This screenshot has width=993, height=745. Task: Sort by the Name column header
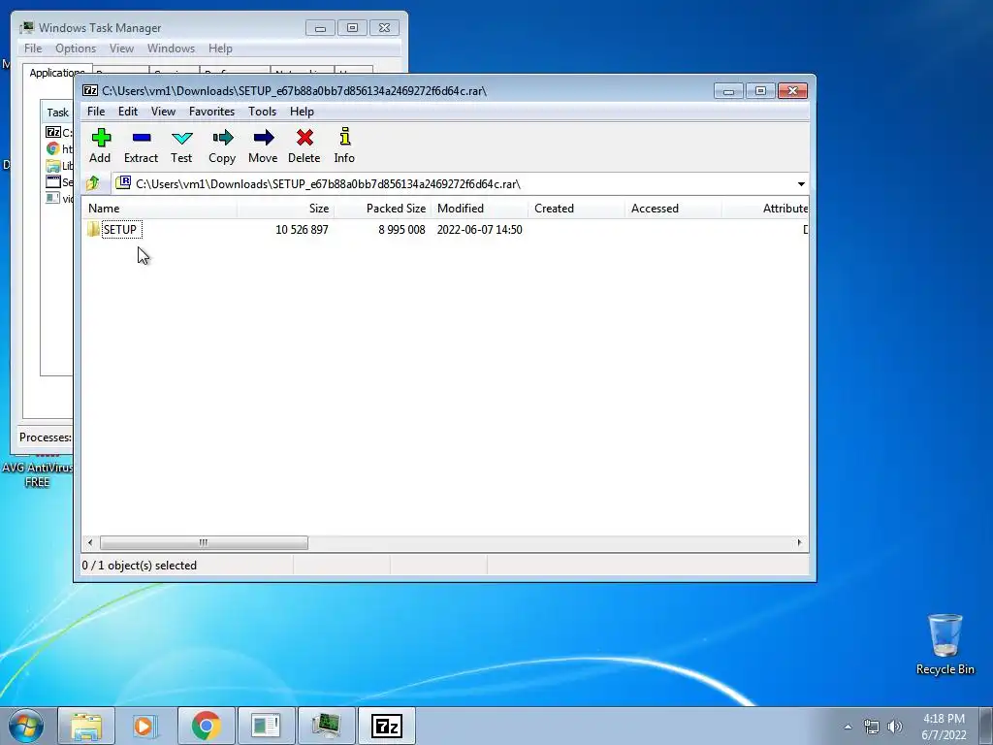point(160,209)
